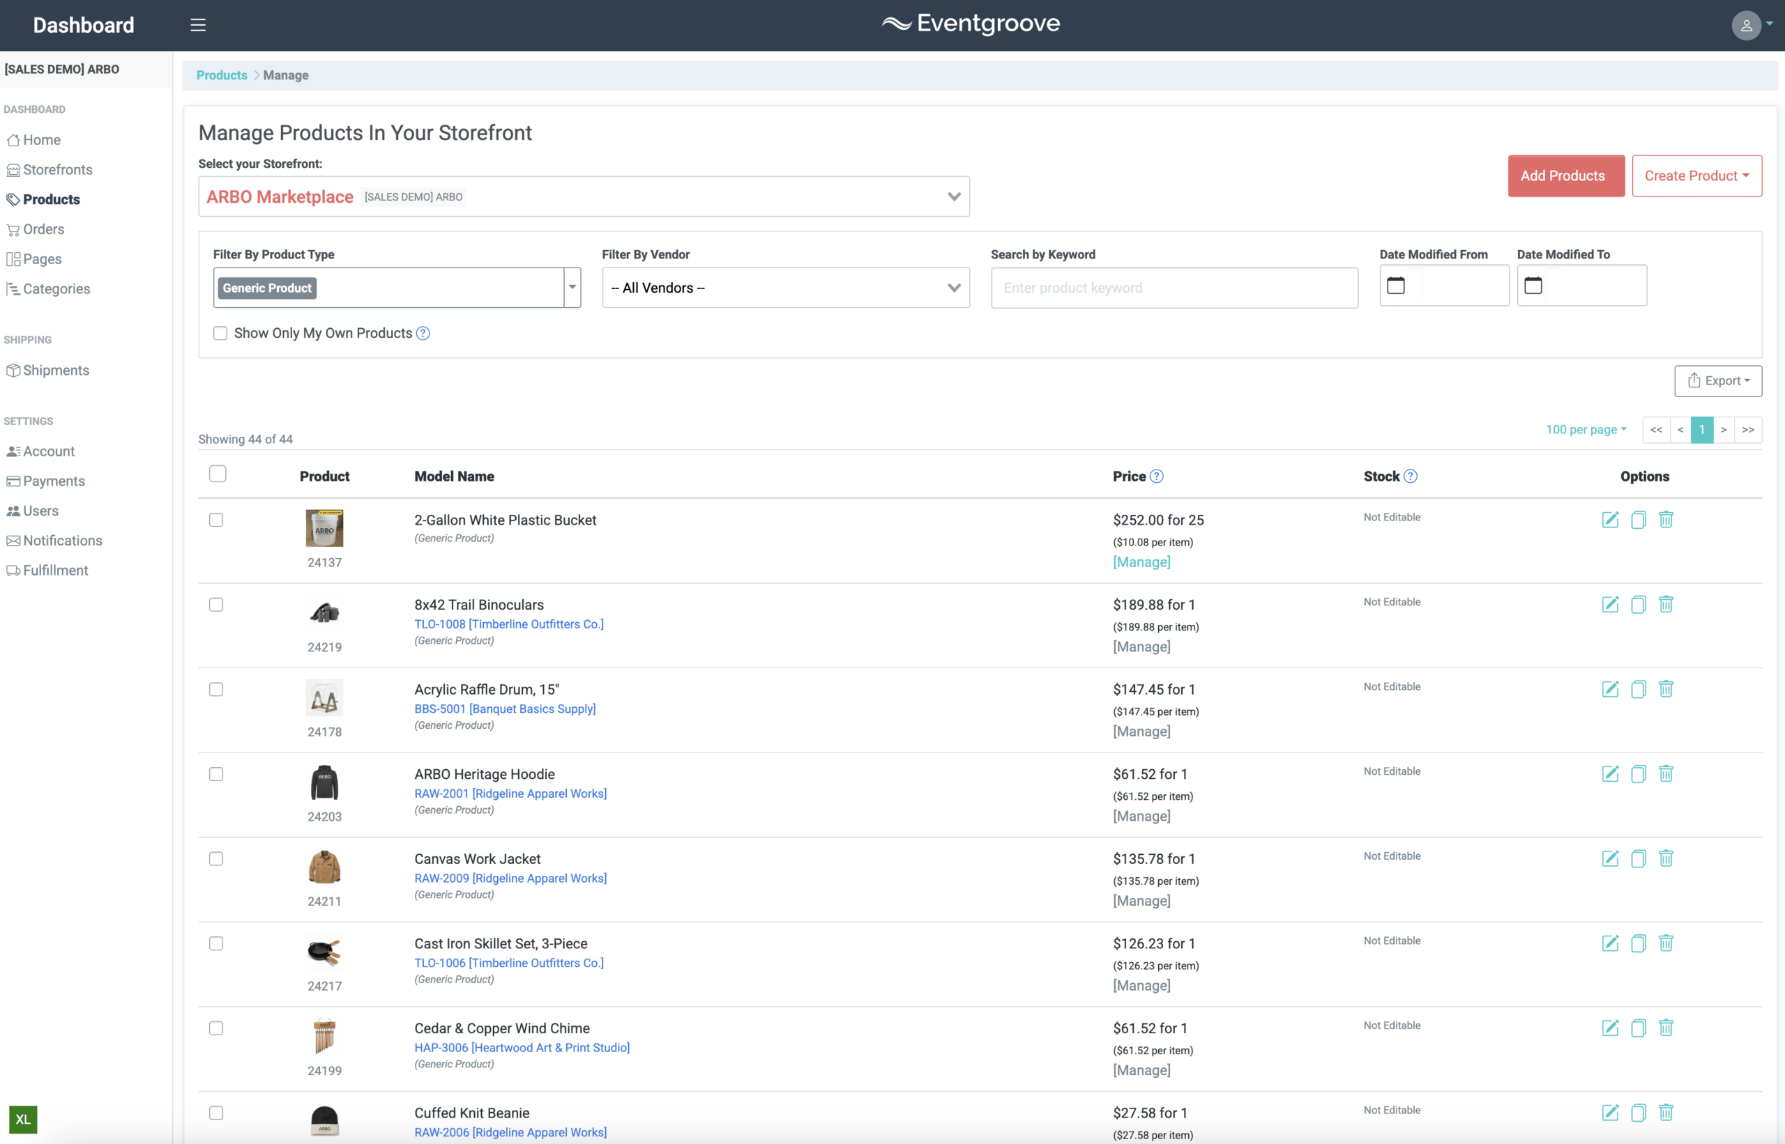Image resolution: width=1785 pixels, height=1144 pixels.
Task: Delete the Canvas Work Jacket product
Action: pyautogui.click(x=1666, y=858)
